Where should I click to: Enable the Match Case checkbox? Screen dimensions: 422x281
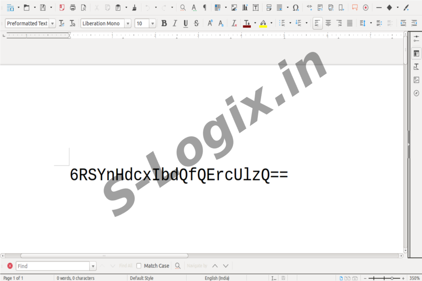139,266
